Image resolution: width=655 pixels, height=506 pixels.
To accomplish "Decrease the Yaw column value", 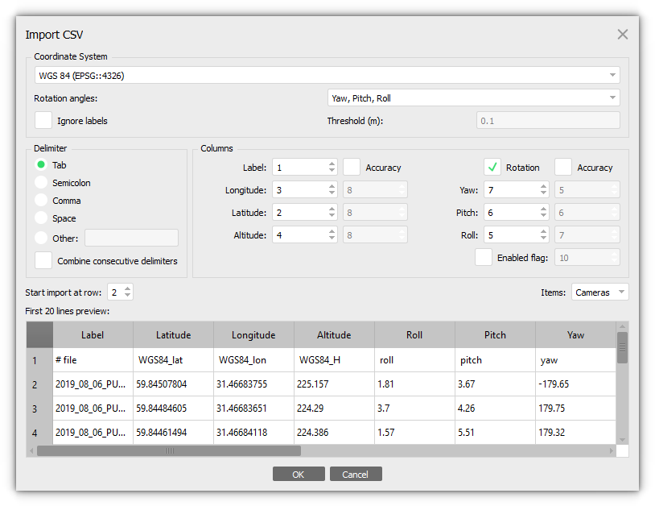I will click(x=543, y=193).
